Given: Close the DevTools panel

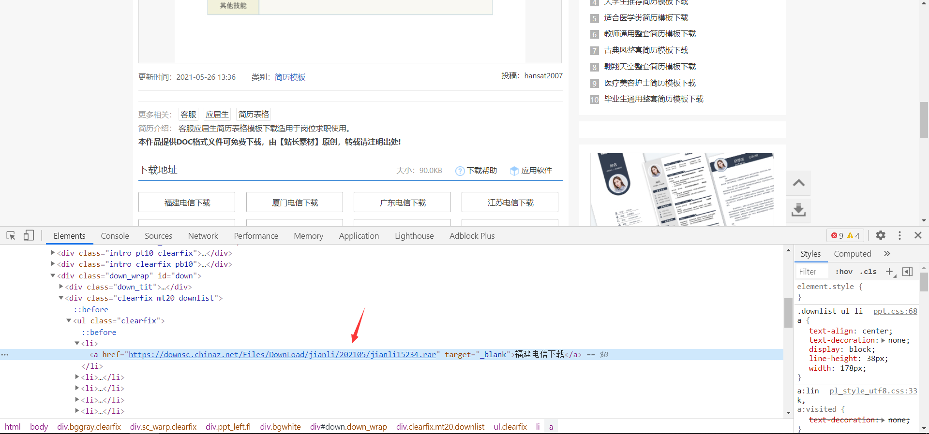Looking at the screenshot, I should [918, 235].
